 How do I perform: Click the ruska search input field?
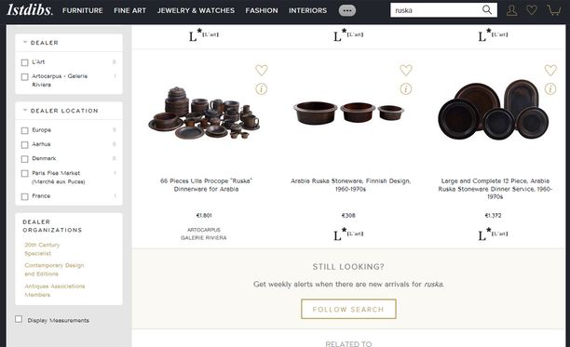(x=436, y=10)
